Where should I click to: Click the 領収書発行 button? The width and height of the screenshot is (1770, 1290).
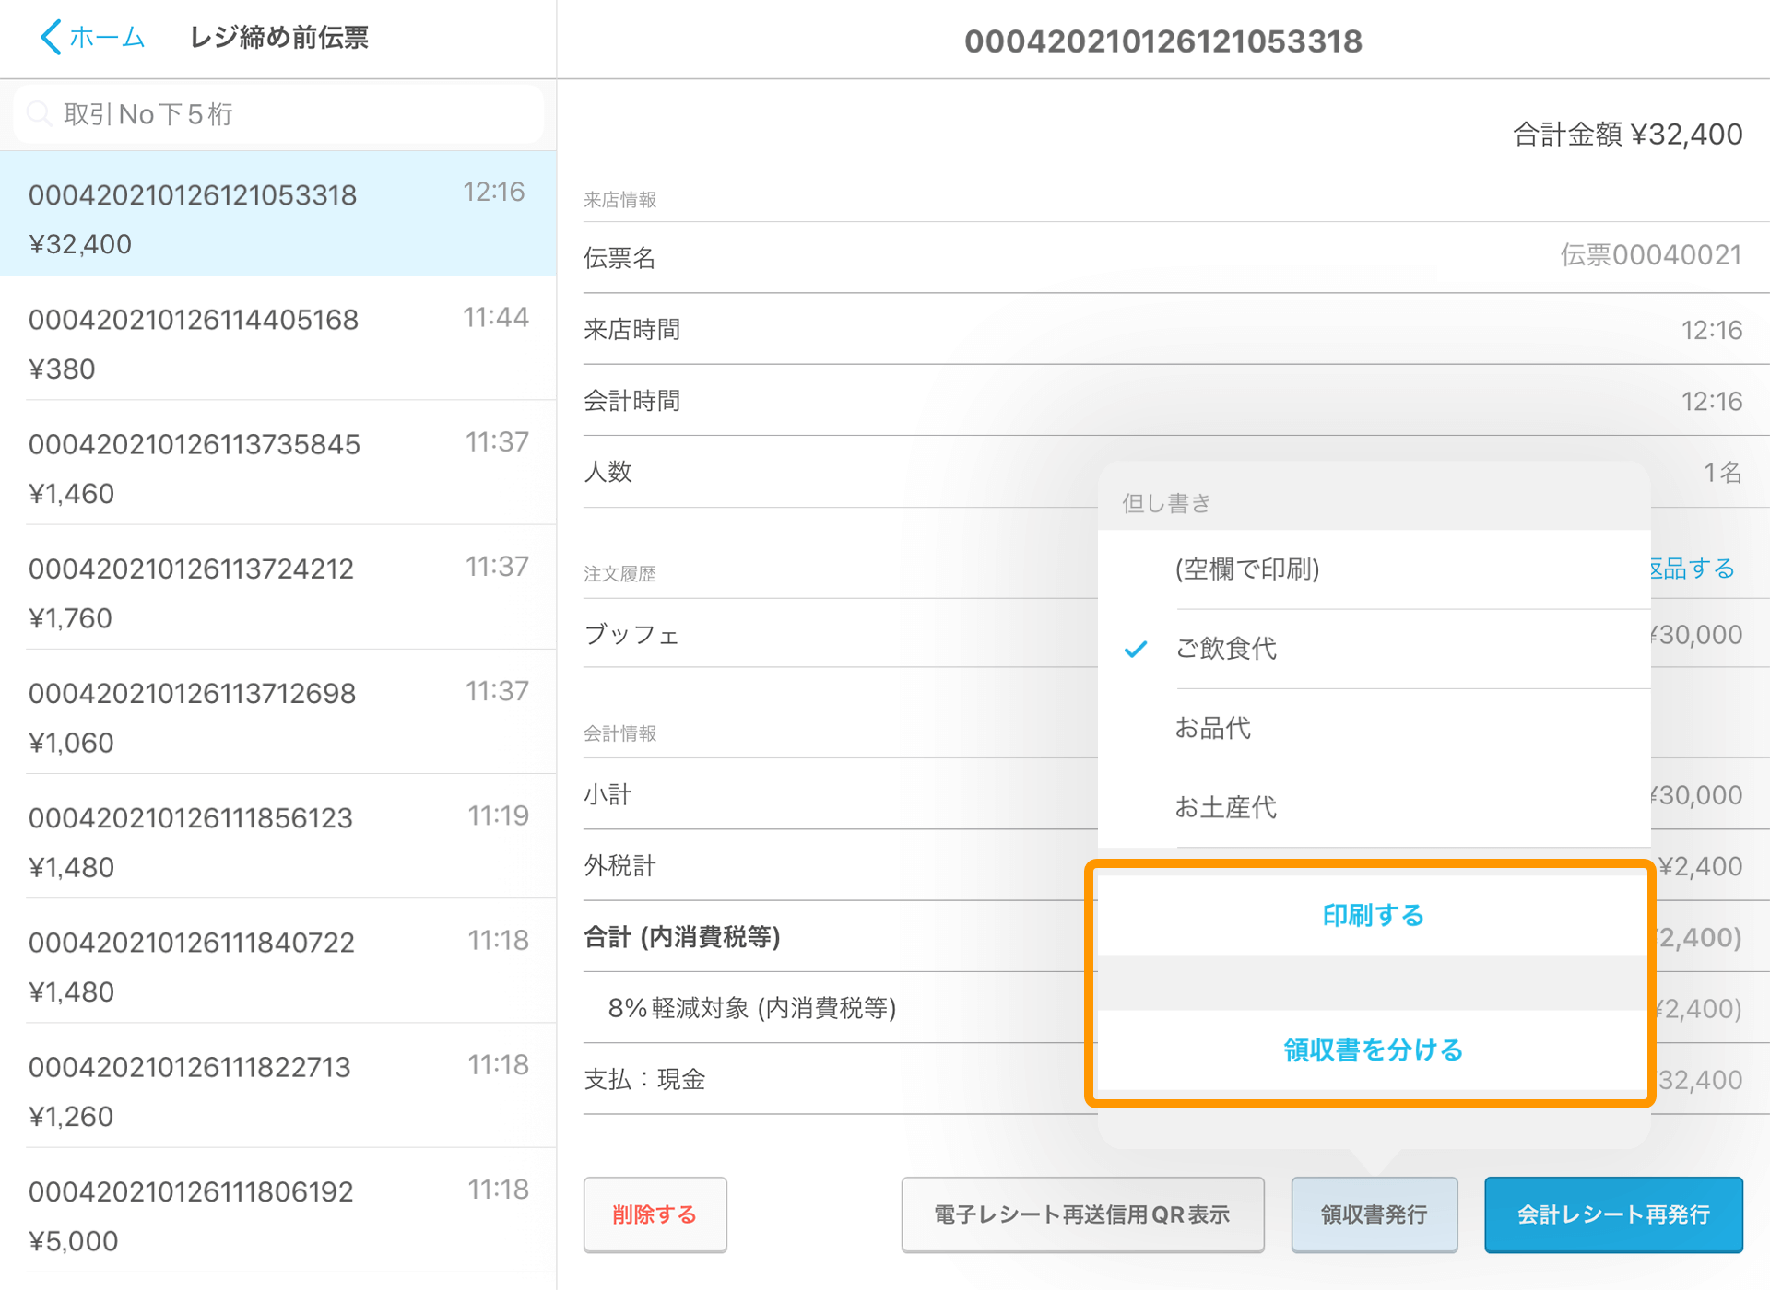tap(1374, 1214)
